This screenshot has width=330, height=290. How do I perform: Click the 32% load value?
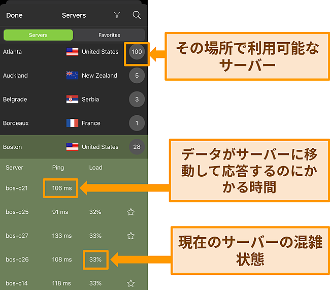coord(95,212)
